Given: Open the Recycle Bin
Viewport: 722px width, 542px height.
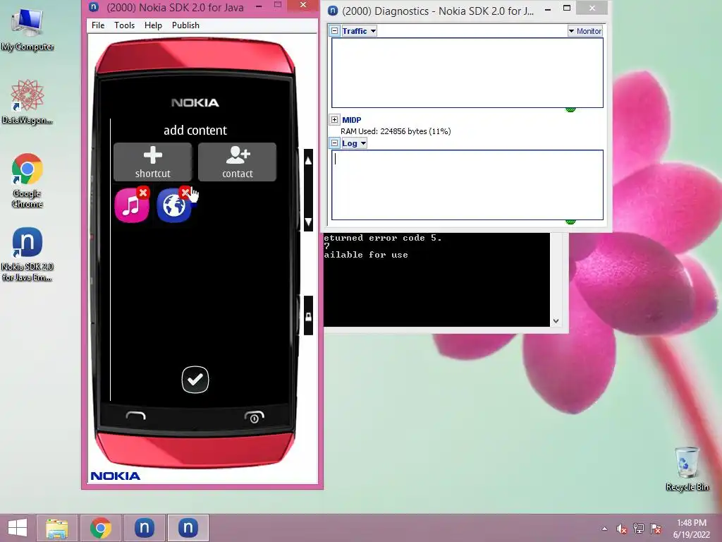Looking at the screenshot, I should [687, 469].
